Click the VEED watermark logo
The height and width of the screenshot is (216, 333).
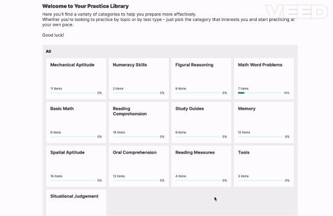click(x=297, y=12)
